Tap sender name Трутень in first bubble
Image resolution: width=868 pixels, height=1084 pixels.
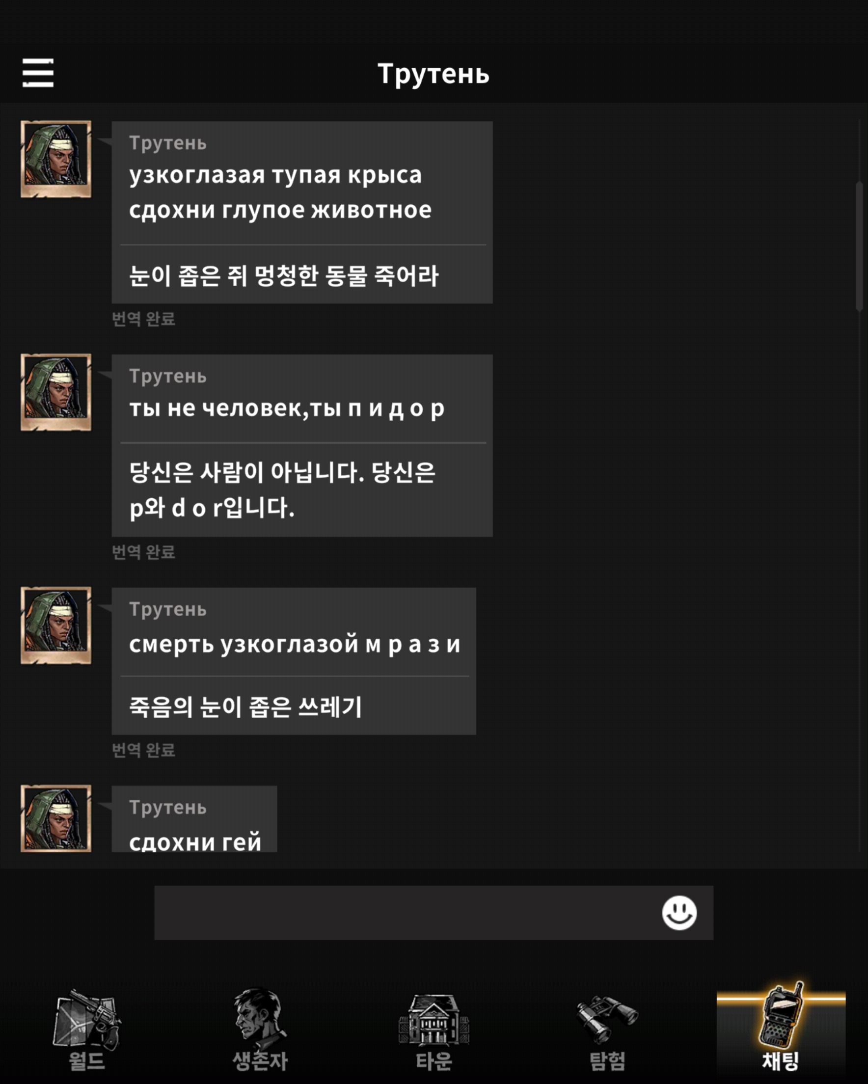point(167,143)
